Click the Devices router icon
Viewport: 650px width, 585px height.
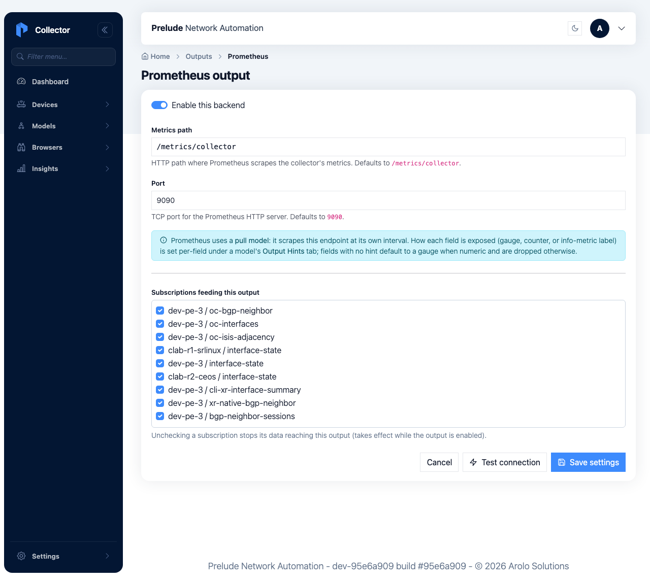point(21,104)
